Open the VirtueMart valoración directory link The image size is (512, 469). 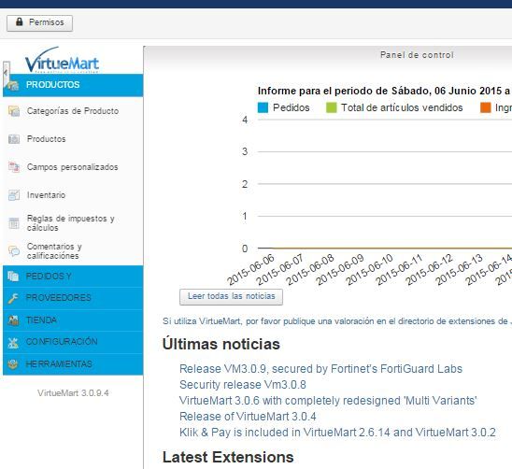pyautogui.click(x=337, y=321)
